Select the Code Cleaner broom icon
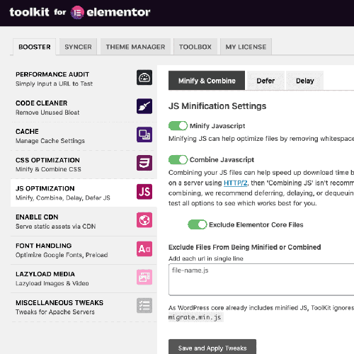The width and height of the screenshot is (354, 354). click(144, 106)
